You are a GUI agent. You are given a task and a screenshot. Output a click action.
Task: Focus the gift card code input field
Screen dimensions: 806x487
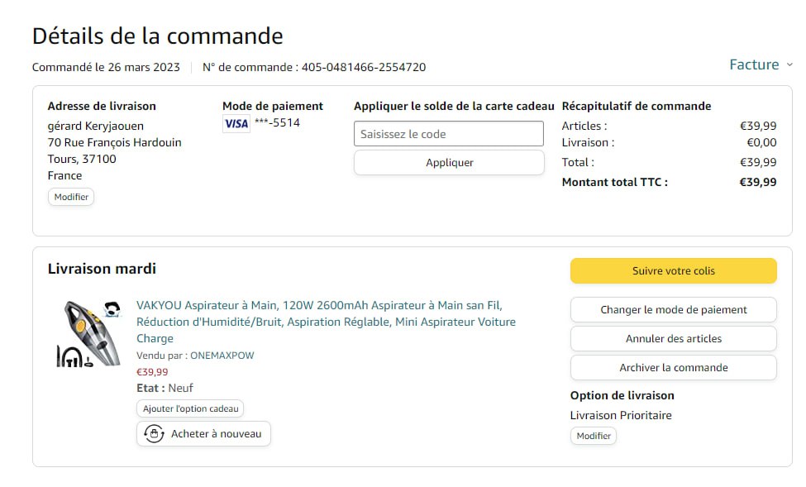click(x=449, y=134)
